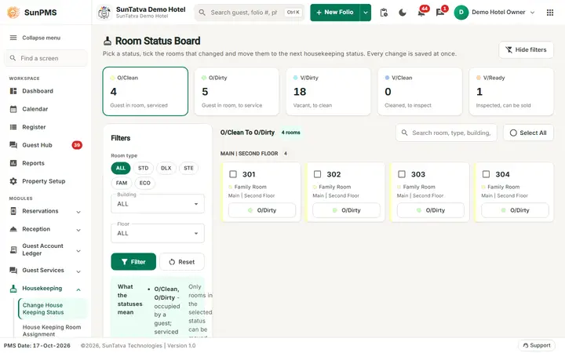Select the O/Dirty status card
Screen dimensions: 565x353
[x=237, y=92]
